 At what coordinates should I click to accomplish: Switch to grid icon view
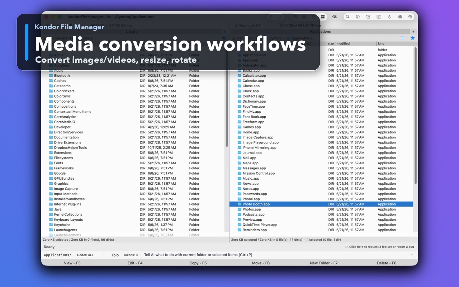323,17
